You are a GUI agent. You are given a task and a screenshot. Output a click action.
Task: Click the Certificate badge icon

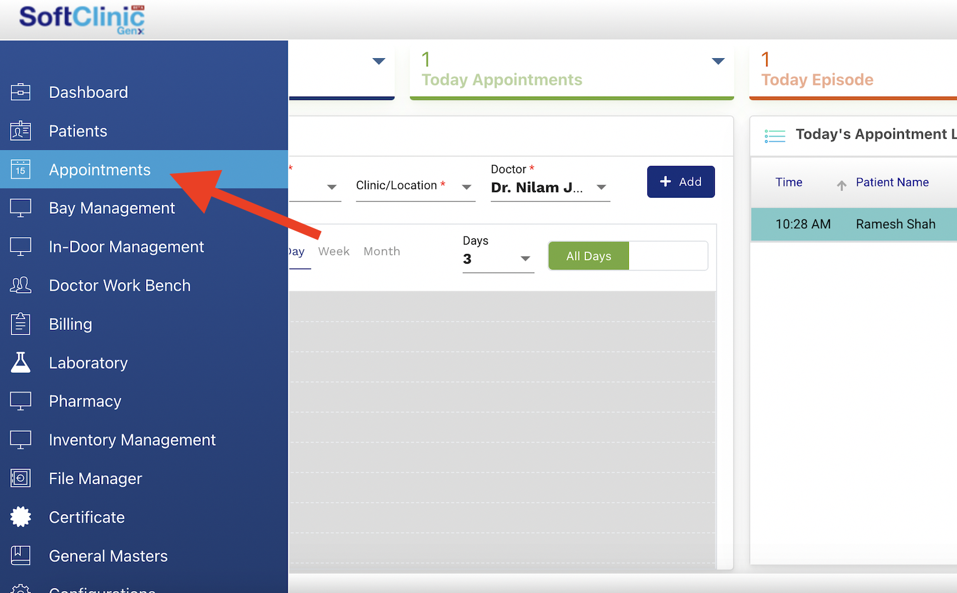click(20, 517)
